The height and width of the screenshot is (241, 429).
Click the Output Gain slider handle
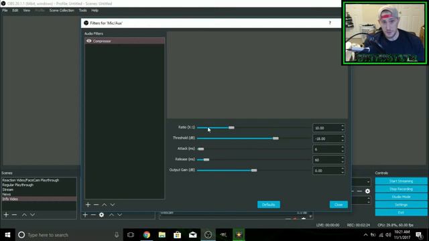(x=254, y=170)
